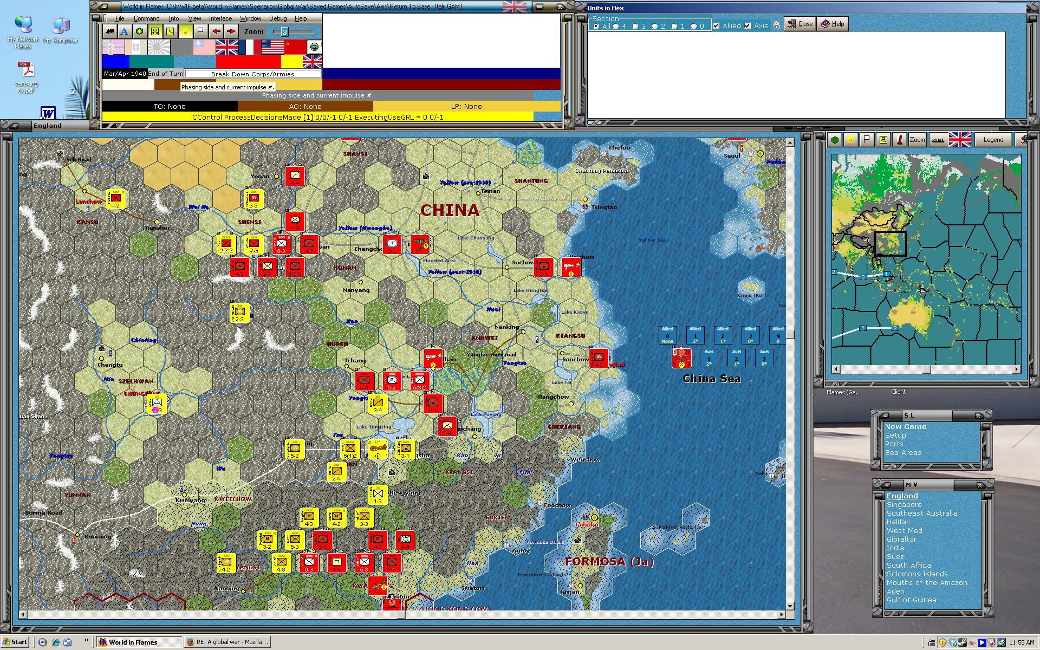The height and width of the screenshot is (650, 1040).
Task: Select the section '3' radio button
Action: point(635,26)
